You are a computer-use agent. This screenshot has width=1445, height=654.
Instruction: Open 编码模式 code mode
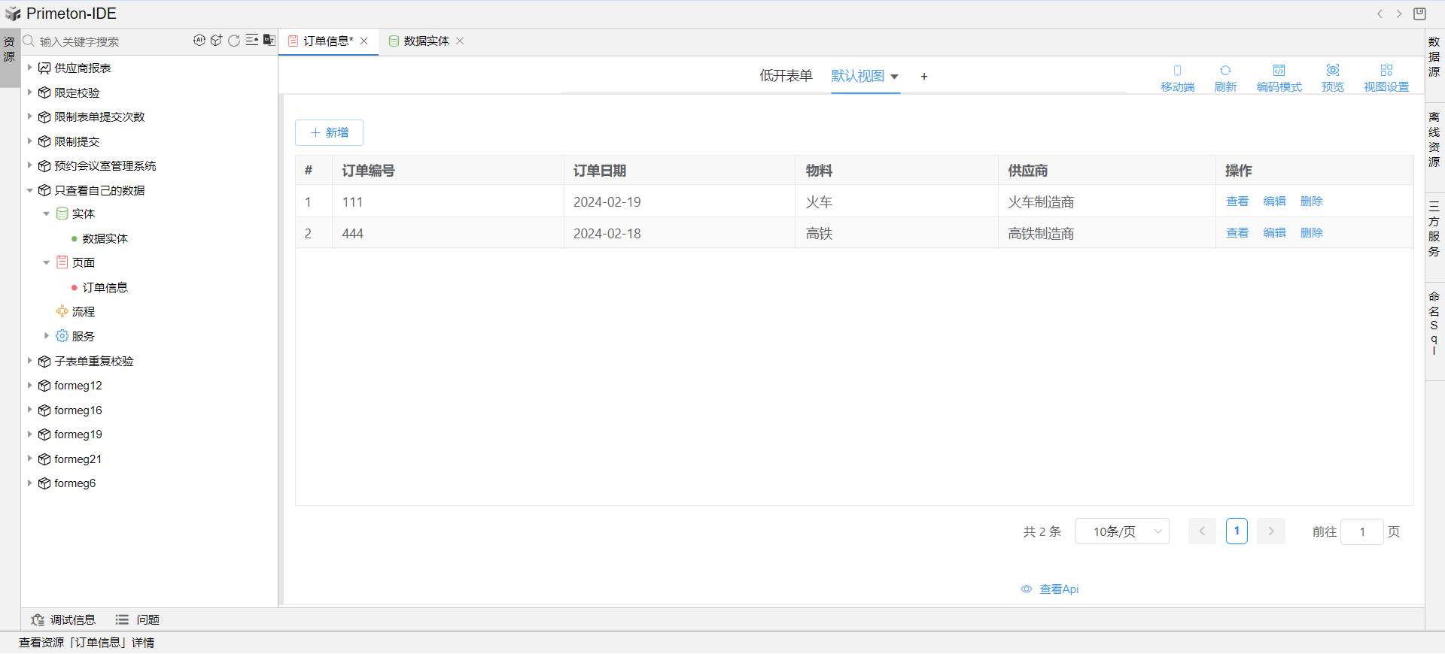1279,77
